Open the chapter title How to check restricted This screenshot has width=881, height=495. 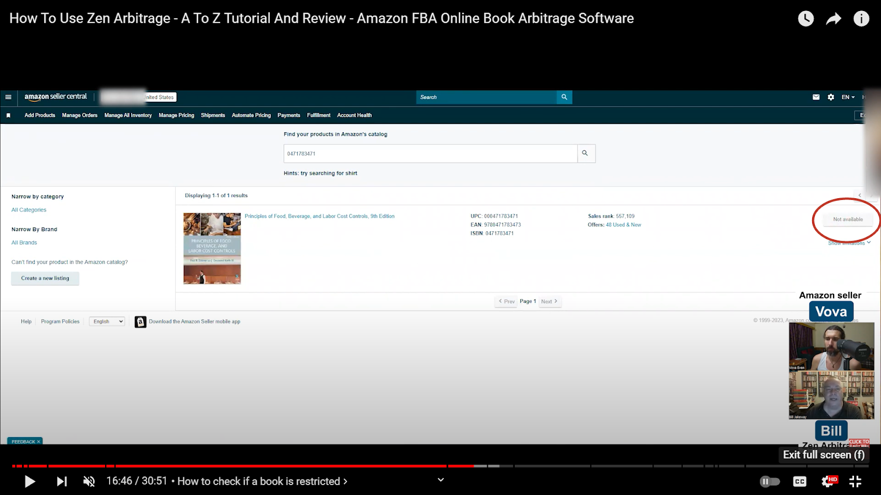[x=262, y=481]
